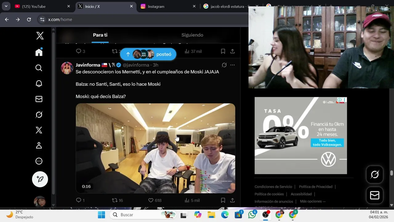Open Volkswagen Tasa 0% advertisement
Viewport: 394px width, 222px height.
click(301, 136)
